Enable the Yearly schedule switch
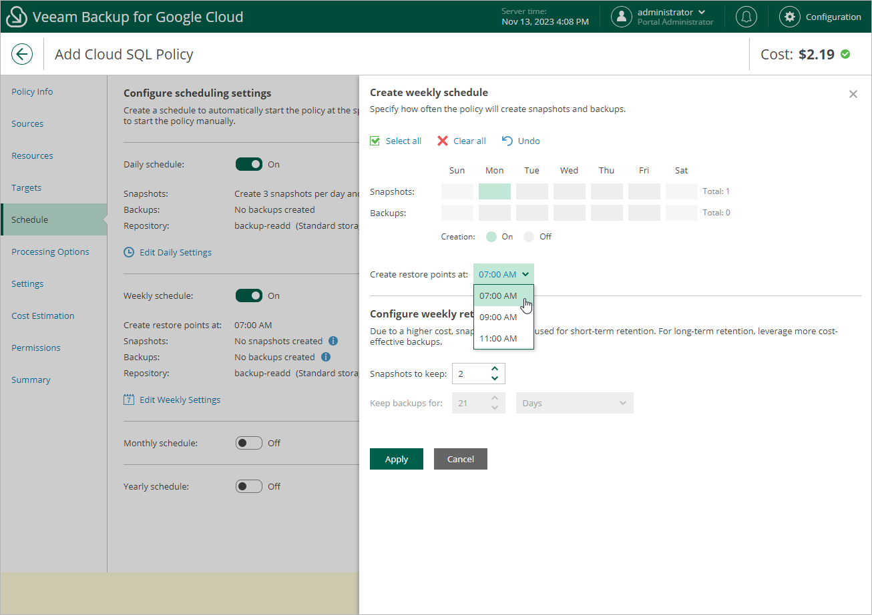This screenshot has height=615, width=872. click(x=249, y=486)
